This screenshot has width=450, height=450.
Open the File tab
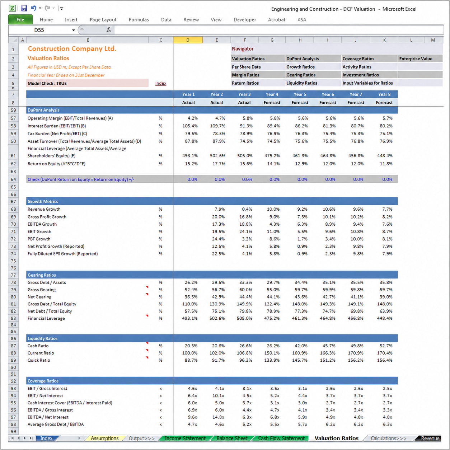click(20, 20)
